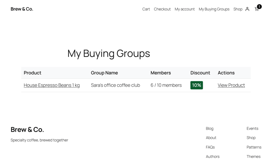Open House Espresso Beans 1 kg product link

coord(52,85)
